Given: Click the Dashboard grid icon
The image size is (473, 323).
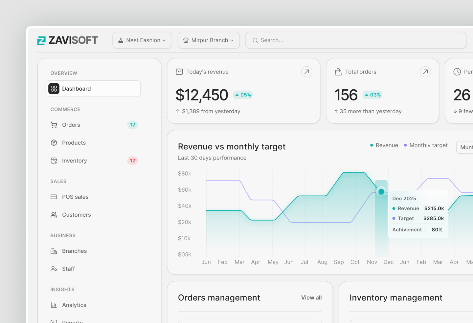Looking at the screenshot, I should 54,89.
